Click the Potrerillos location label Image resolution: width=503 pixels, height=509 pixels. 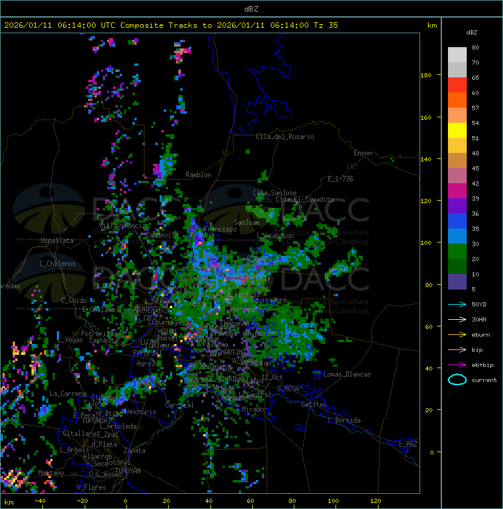coord(101,334)
